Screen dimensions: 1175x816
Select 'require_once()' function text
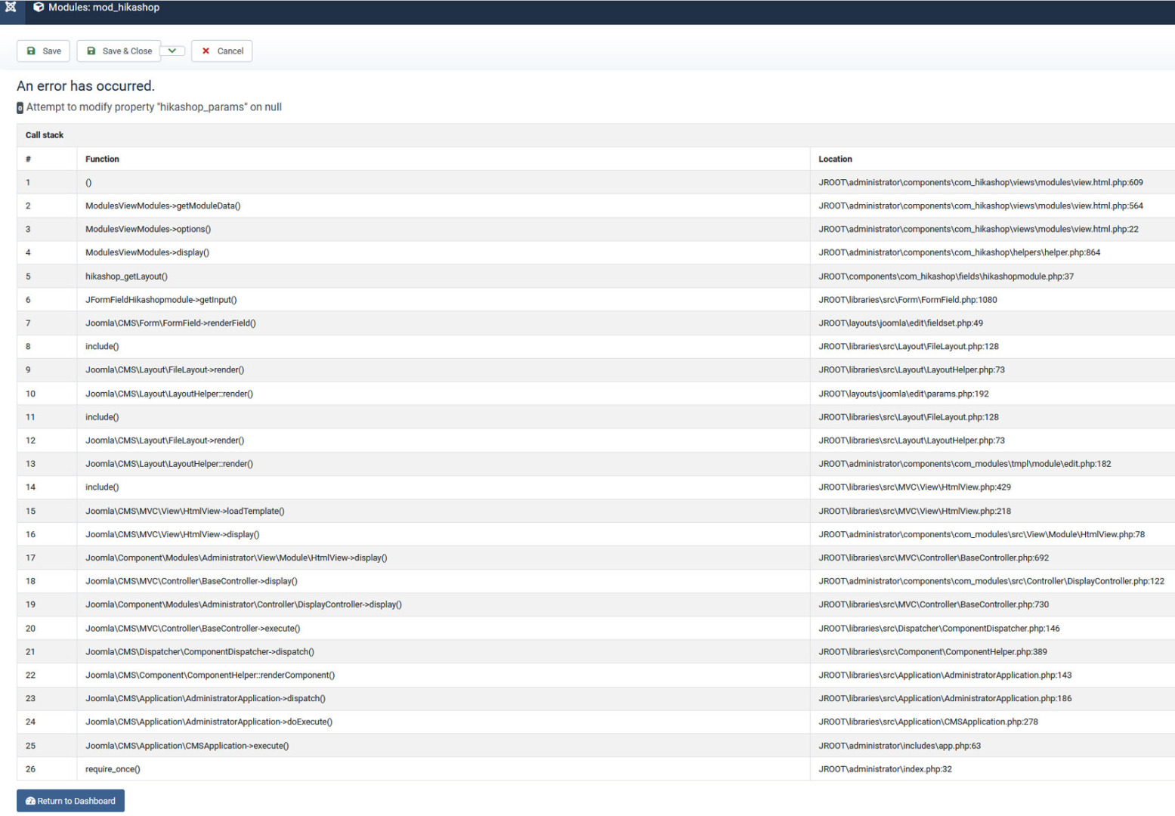click(113, 769)
